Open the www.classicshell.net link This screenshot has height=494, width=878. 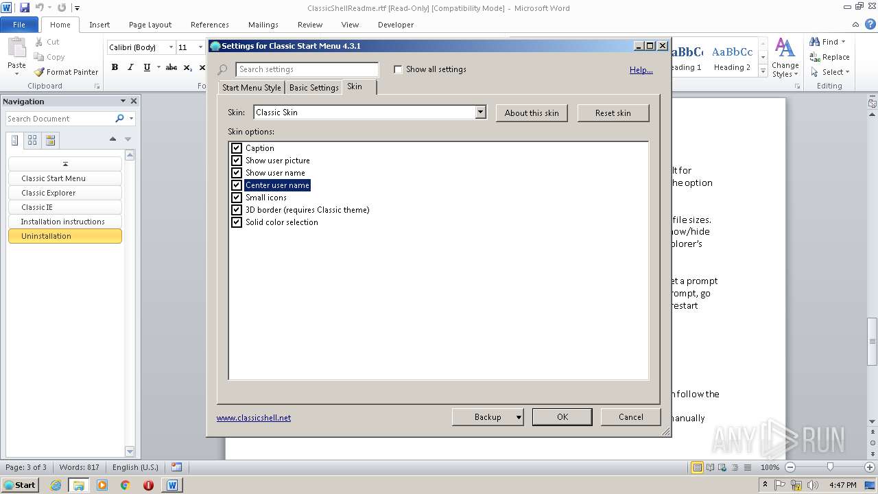click(254, 418)
